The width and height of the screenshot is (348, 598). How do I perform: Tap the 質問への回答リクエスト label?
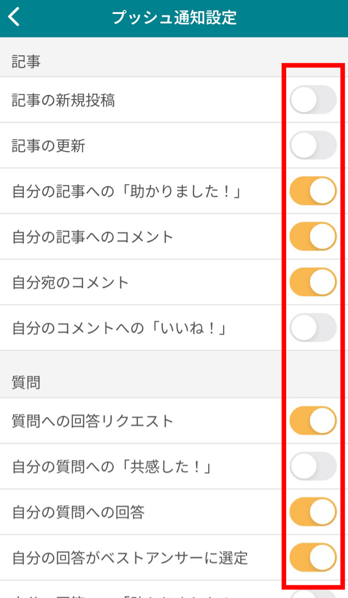pyautogui.click(x=93, y=421)
